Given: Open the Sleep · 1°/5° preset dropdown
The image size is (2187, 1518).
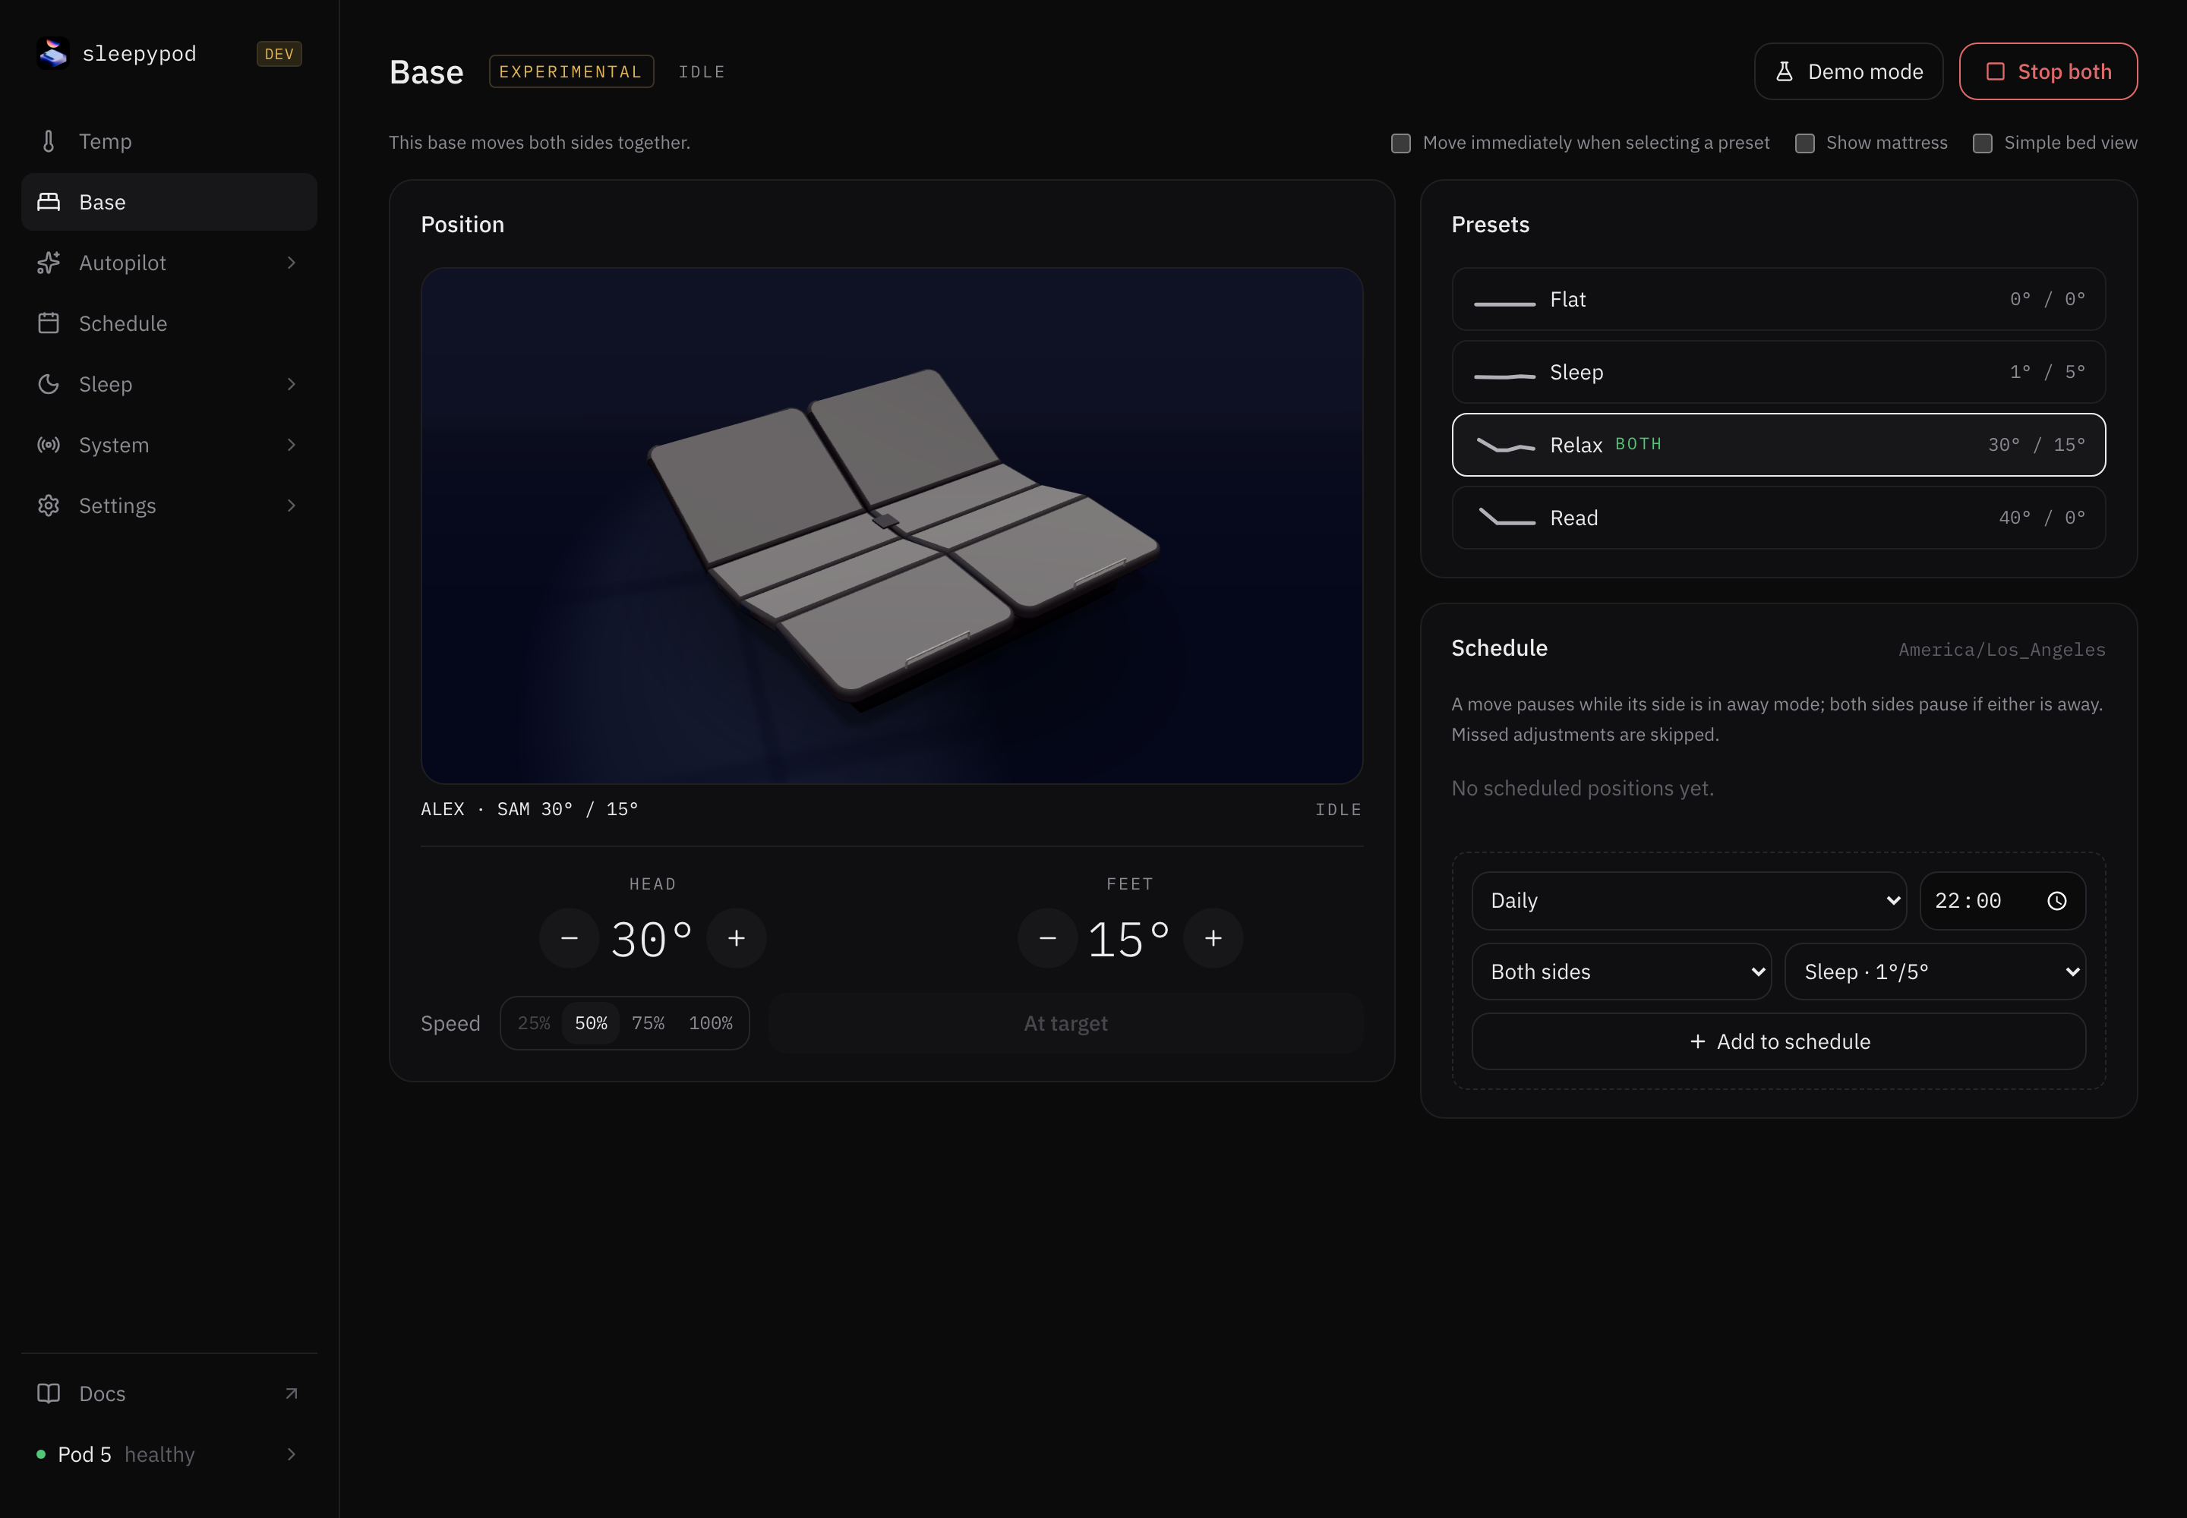Looking at the screenshot, I should [x=1935, y=972].
